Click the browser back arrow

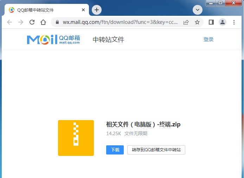(x=9, y=22)
